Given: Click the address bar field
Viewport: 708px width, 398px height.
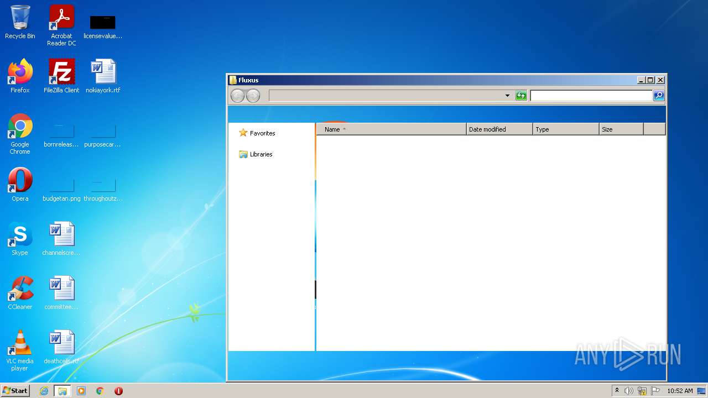Looking at the screenshot, I should (386, 96).
